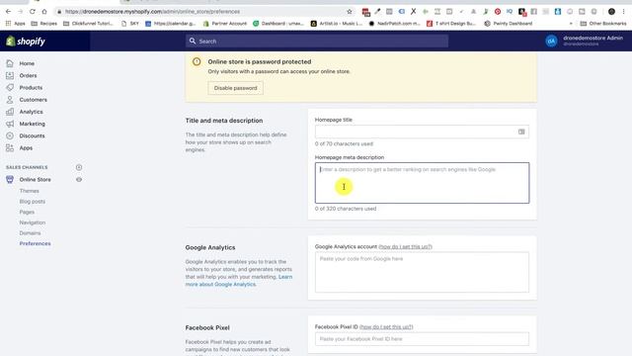
Task: Bookmark page with star icon
Action: click(x=350, y=11)
